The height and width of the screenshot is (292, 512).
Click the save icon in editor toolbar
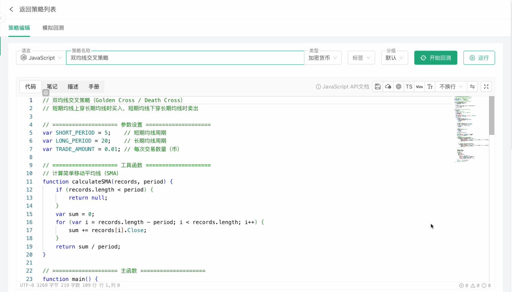click(378, 87)
